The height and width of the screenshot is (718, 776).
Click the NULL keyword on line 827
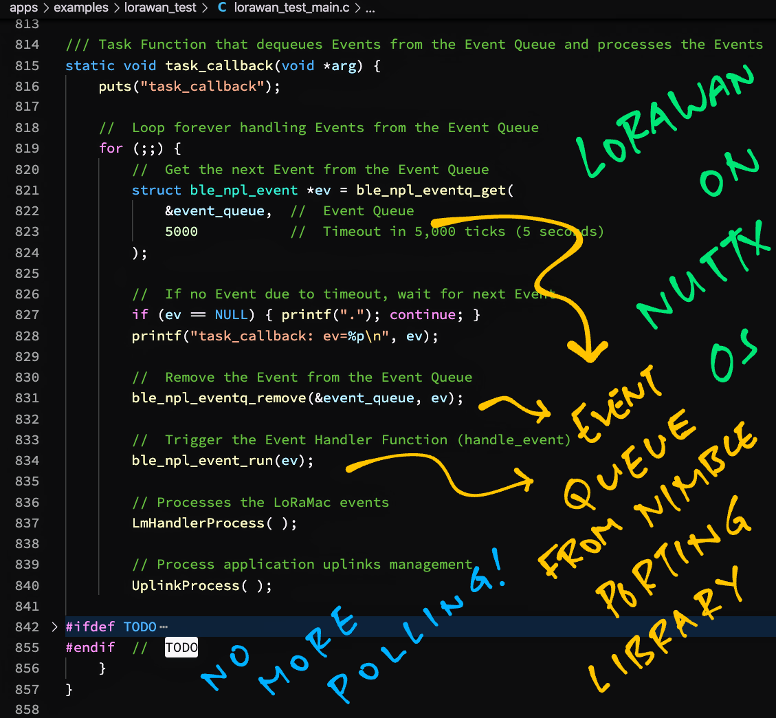point(232,314)
